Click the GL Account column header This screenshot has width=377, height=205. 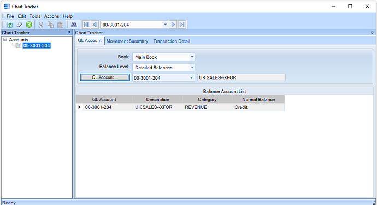104,99
